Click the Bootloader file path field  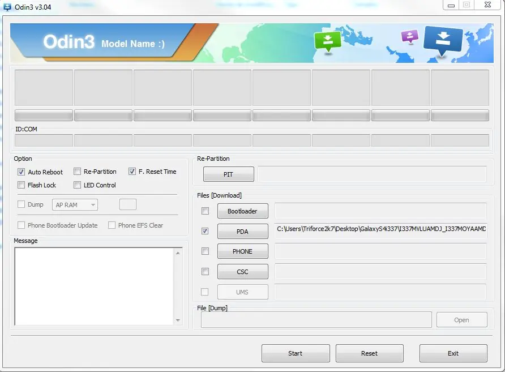[380, 211]
